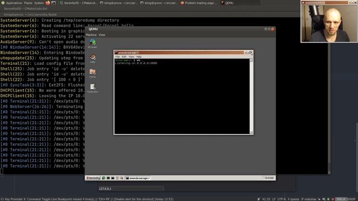The image size is (358, 201).
Task: Switch to QEMU taskbar entry in top panel
Action: point(240,3)
